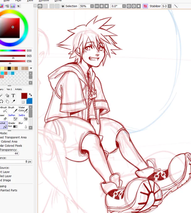Choose the Water Color brush
Screen dimensions: 191x213
(23, 109)
